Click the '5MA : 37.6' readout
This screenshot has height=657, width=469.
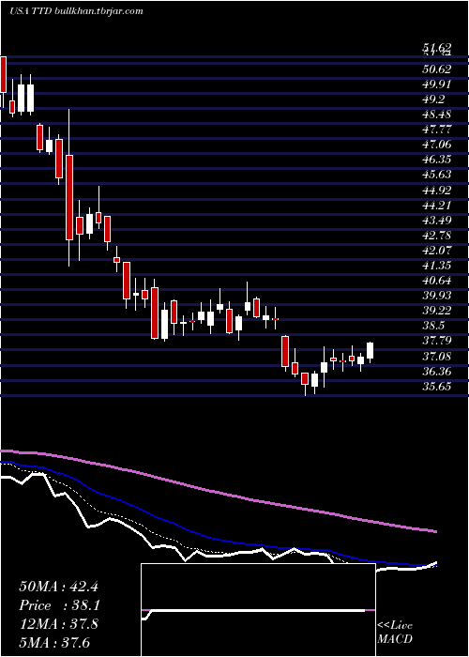pos(54,643)
